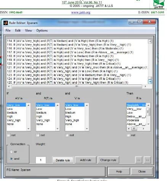This screenshot has height=181, width=167.
Task: Click the Close button at bottom
Action: 142,171
